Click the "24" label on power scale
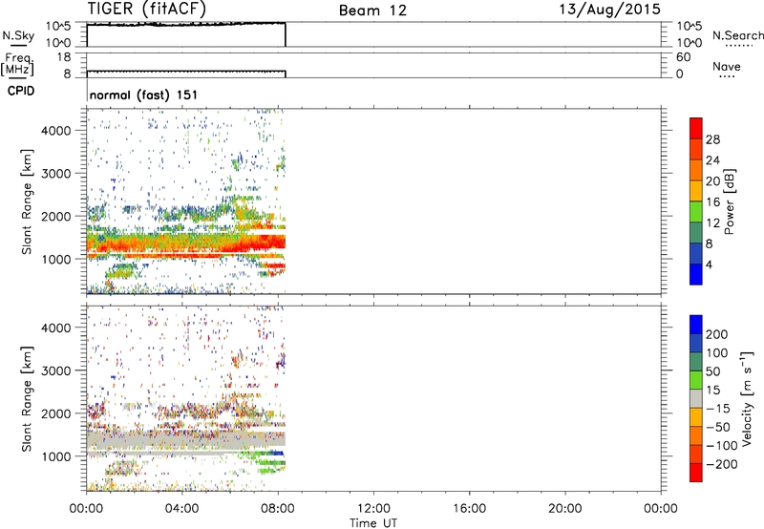This screenshot has height=529, width=764. (x=712, y=160)
